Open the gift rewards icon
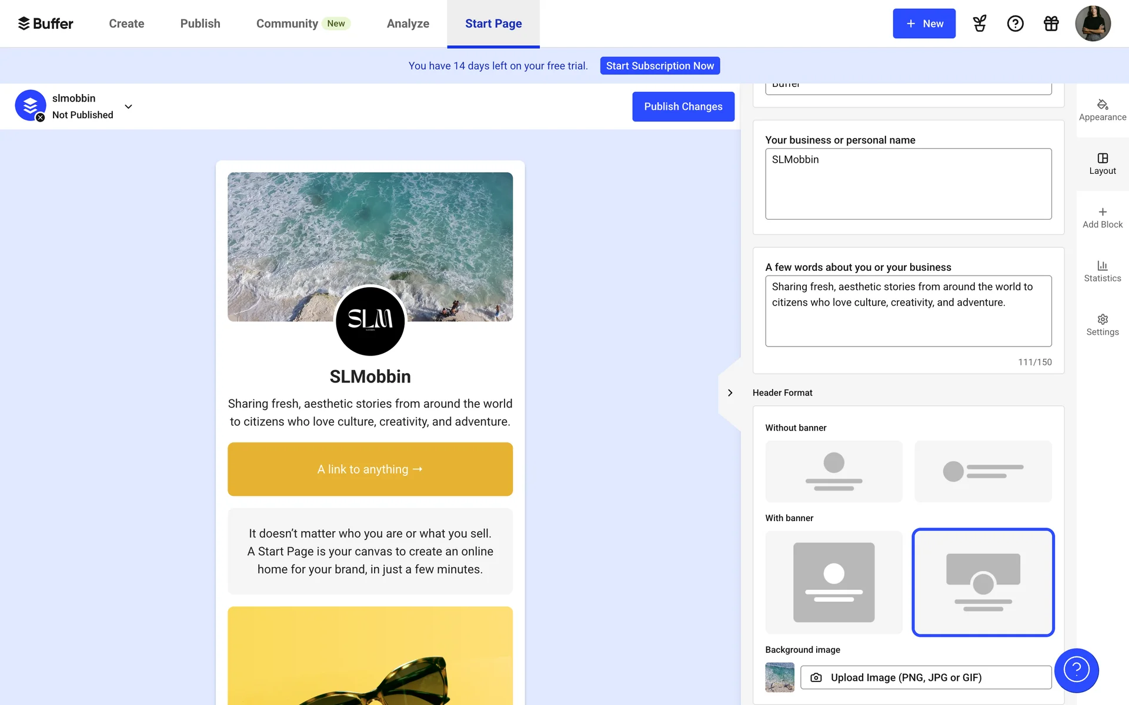This screenshot has height=705, width=1129. pyautogui.click(x=1051, y=23)
